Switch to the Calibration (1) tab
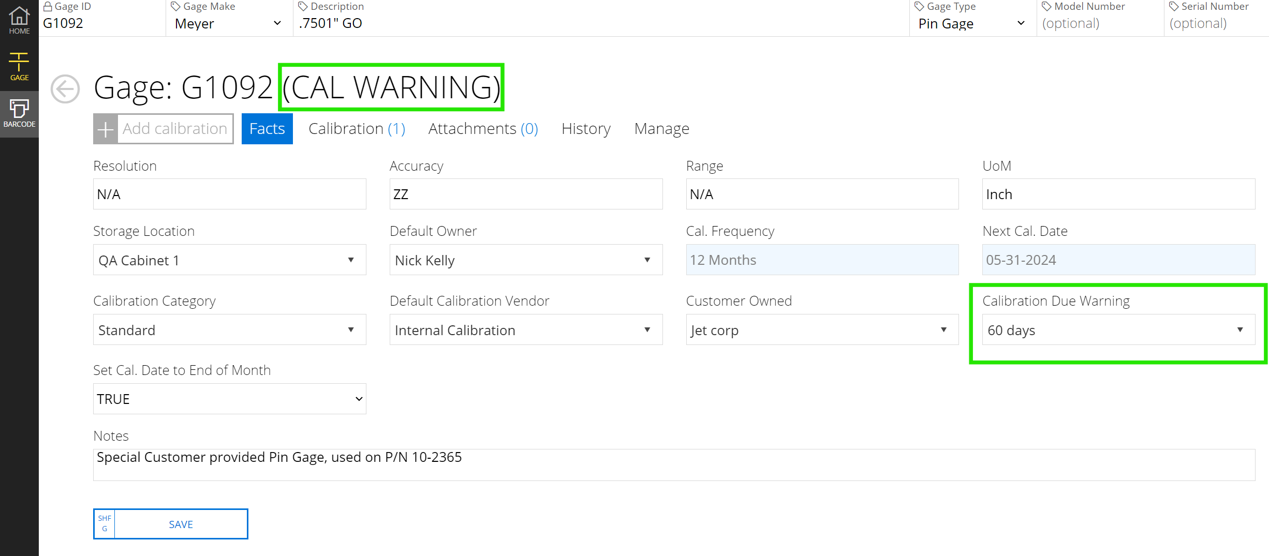 tap(357, 129)
